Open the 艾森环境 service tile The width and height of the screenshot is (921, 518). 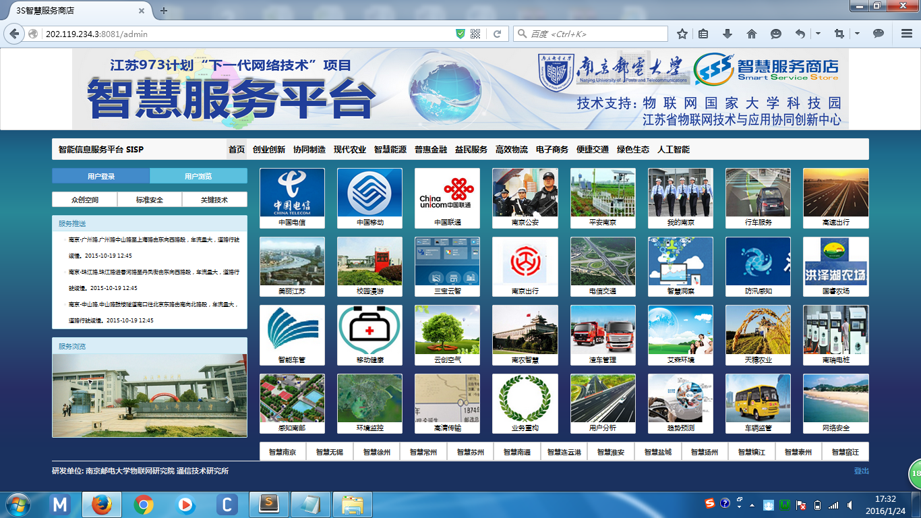pos(680,335)
